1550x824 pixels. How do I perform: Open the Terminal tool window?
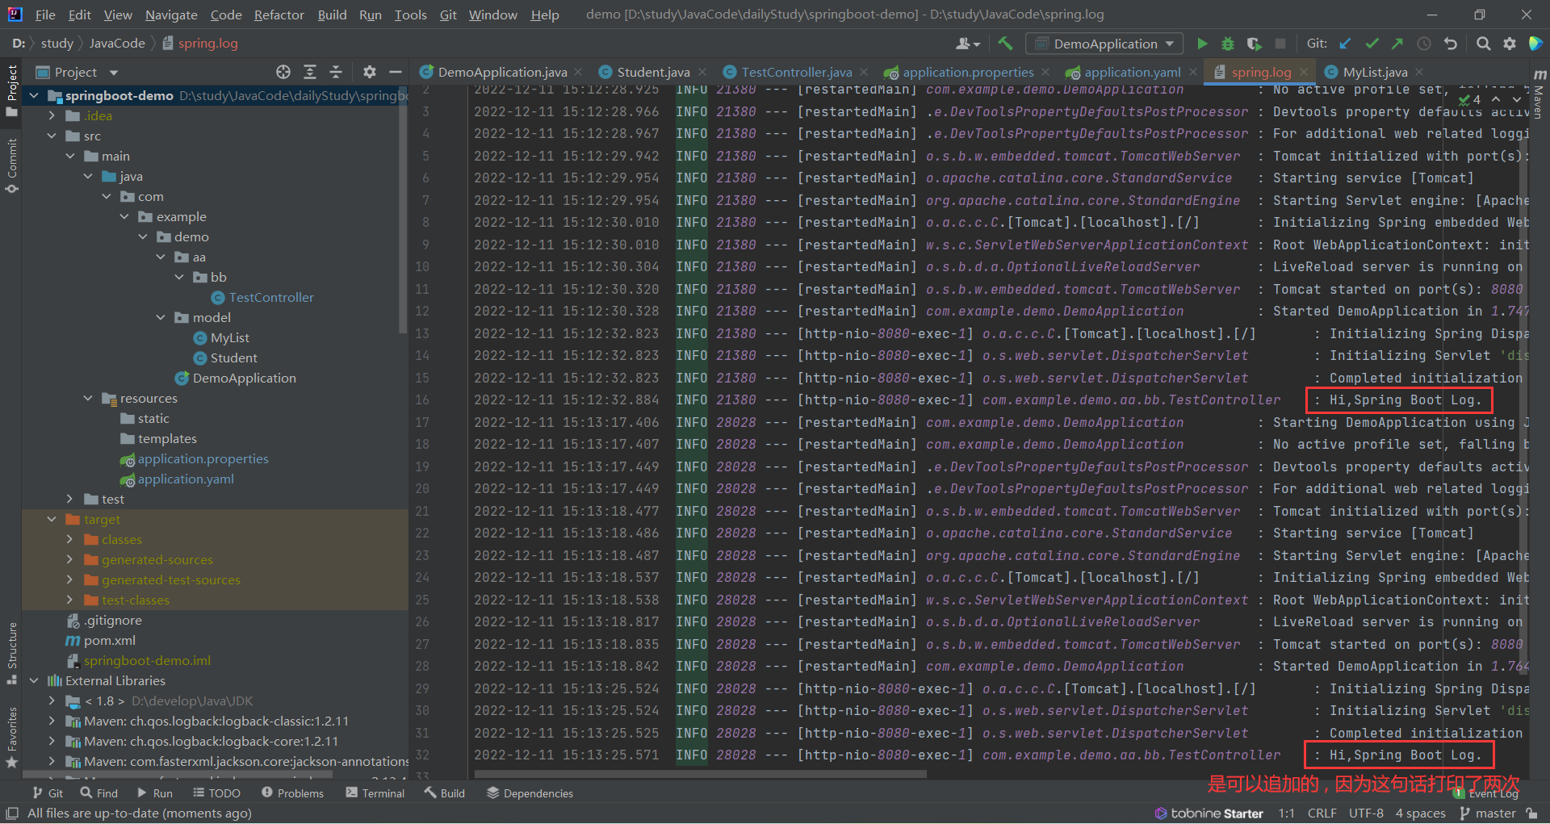[x=375, y=793]
